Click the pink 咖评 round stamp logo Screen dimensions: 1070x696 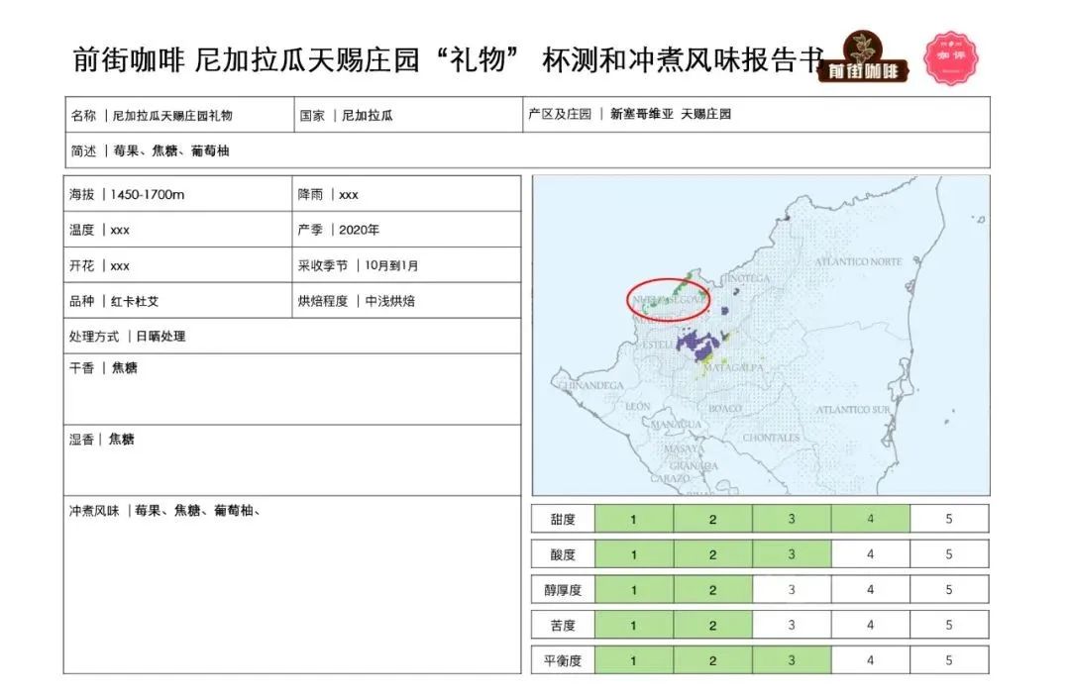[950, 58]
